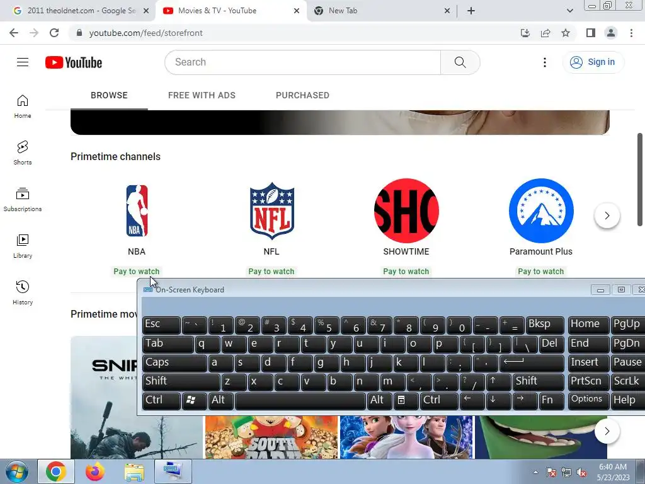
Task: Go to Home in the sidebar
Action: (x=23, y=106)
